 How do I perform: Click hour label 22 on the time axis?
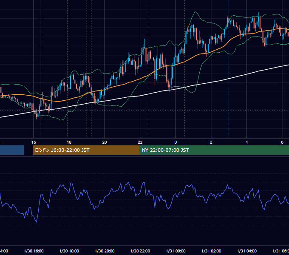point(140,142)
